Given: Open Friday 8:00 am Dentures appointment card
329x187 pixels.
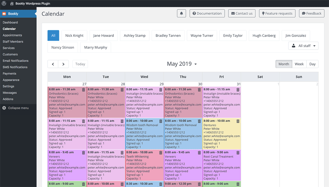Looking at the screenshot, I should (x=222, y=134).
